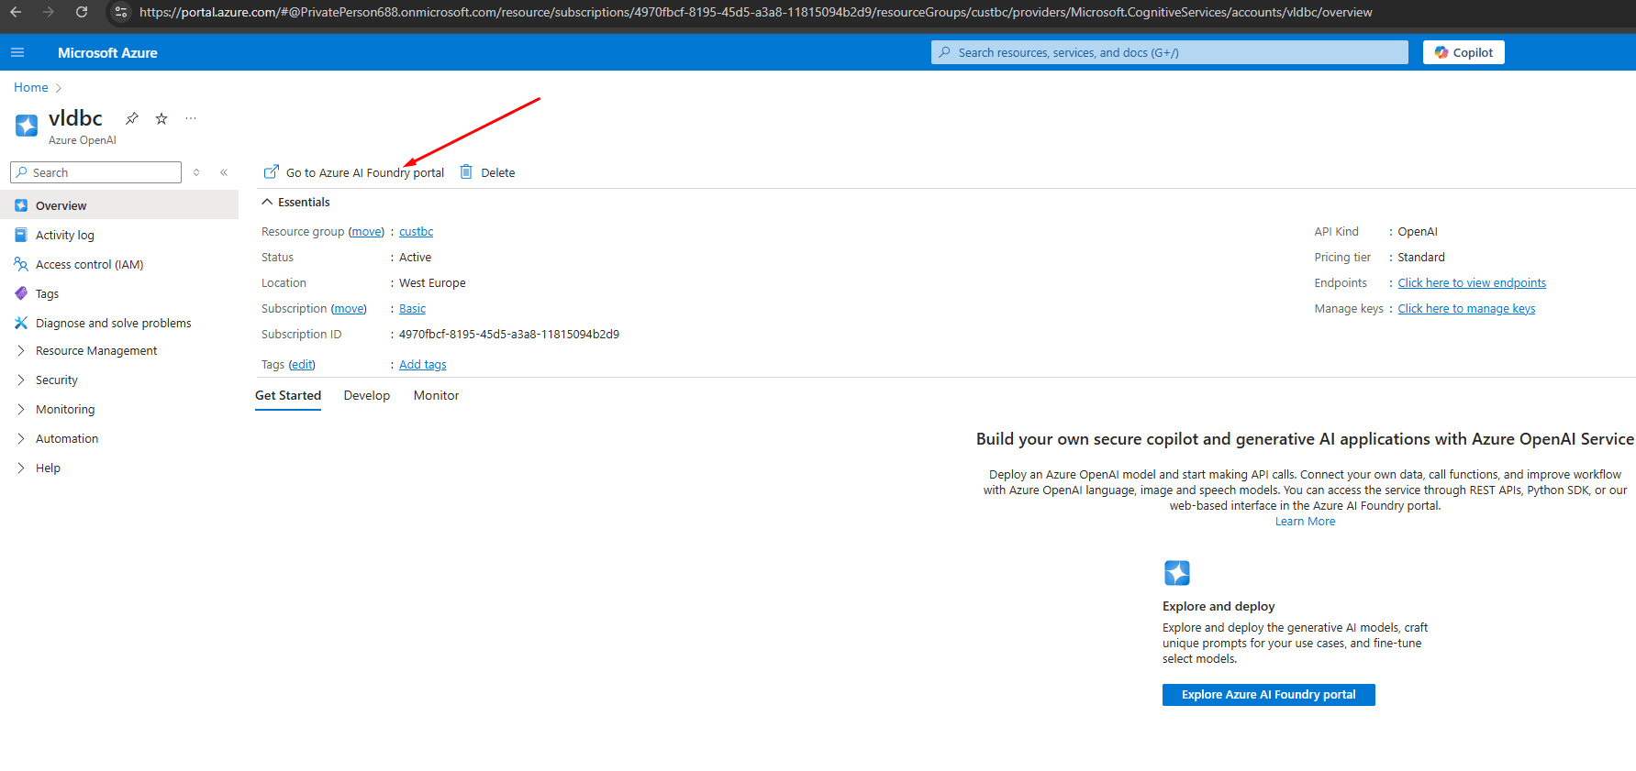Click the Active status value
The image size is (1636, 771).
pyautogui.click(x=415, y=258)
